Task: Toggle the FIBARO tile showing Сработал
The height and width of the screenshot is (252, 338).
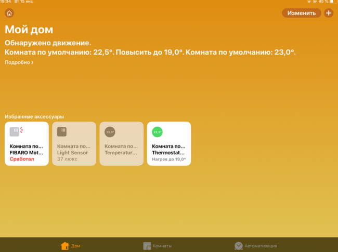Action: click(27, 151)
